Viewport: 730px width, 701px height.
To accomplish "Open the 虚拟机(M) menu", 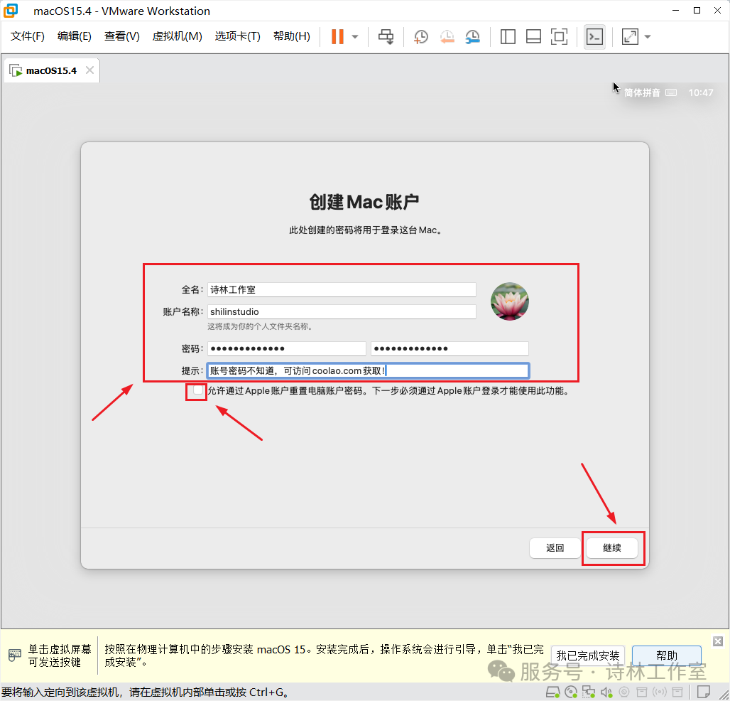I will click(177, 36).
